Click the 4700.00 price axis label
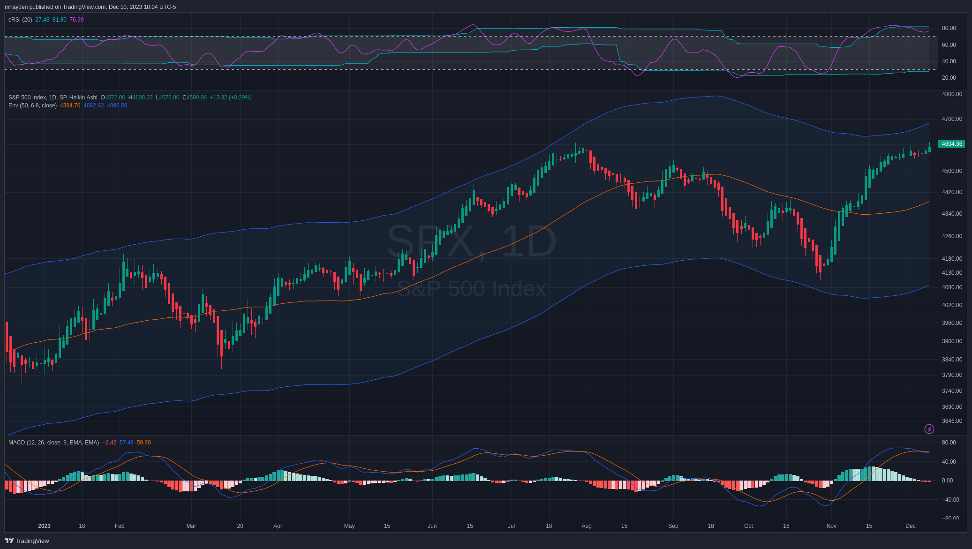Screen dimensions: 972x549 click(952, 119)
